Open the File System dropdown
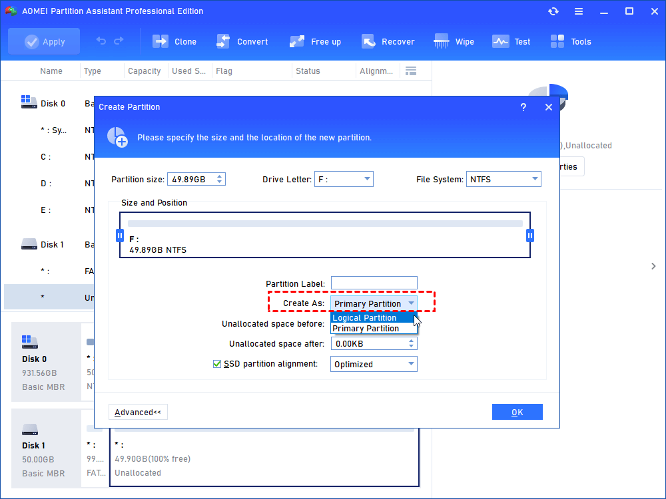Image resolution: width=666 pixels, height=499 pixels. [x=503, y=179]
